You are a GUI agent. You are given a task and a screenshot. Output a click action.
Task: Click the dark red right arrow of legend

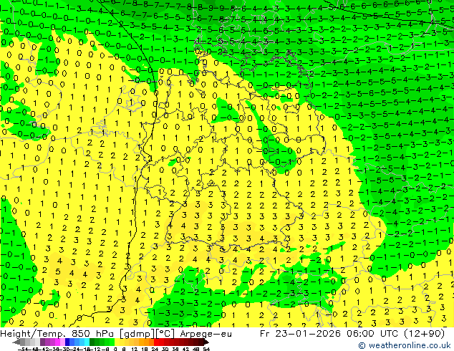point(206,342)
